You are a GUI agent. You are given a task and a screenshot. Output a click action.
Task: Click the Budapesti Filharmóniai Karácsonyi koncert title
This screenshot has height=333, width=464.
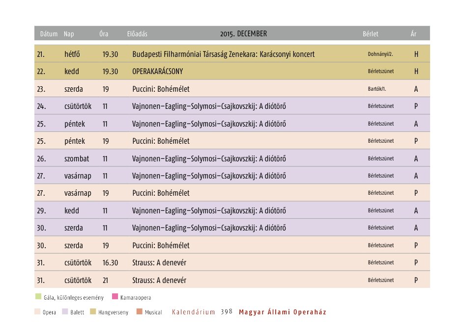223,54
